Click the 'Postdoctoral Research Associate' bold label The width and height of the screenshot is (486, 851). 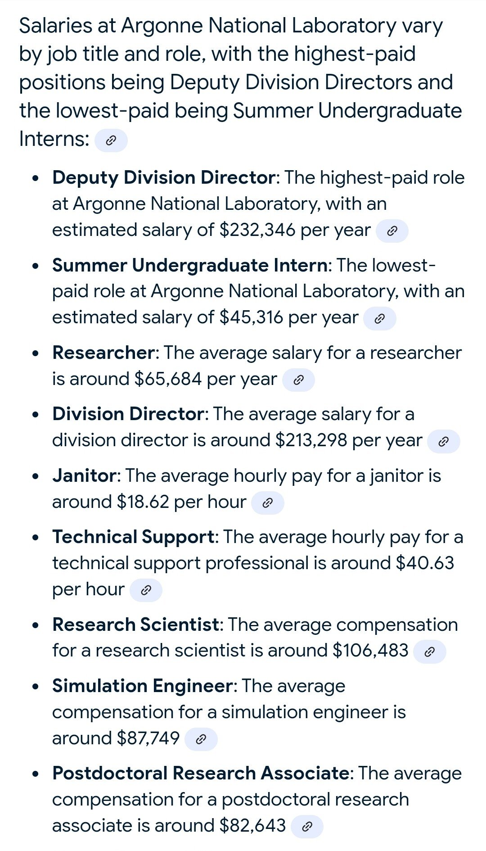201,774
